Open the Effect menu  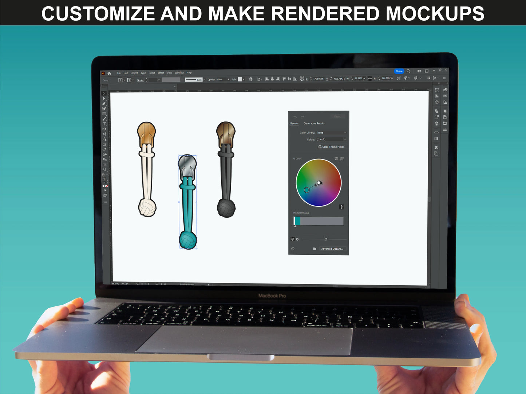pos(161,73)
